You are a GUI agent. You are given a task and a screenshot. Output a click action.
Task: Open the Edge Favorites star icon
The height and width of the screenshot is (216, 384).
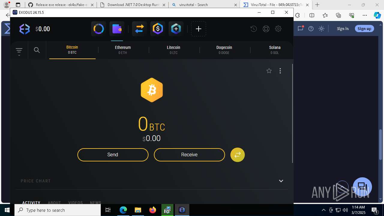[x=325, y=15]
